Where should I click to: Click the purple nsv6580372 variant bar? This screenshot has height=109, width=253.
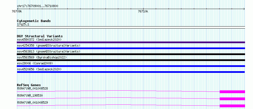pos(131,42)
